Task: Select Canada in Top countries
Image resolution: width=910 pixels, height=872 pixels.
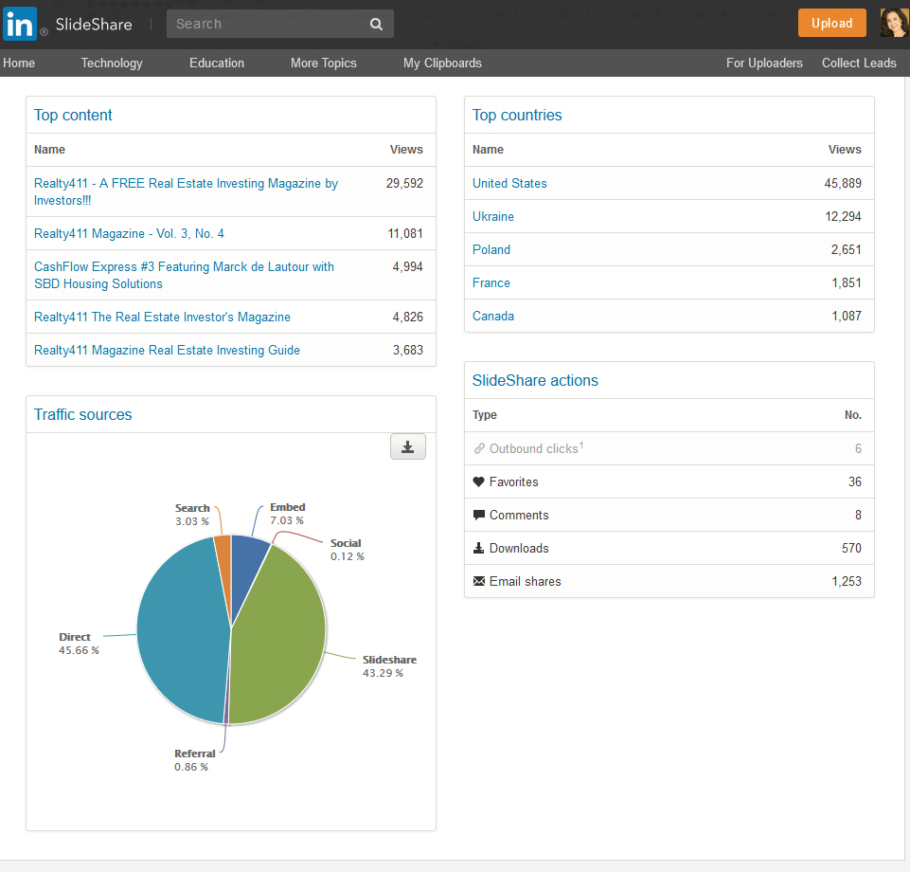Action: [492, 316]
